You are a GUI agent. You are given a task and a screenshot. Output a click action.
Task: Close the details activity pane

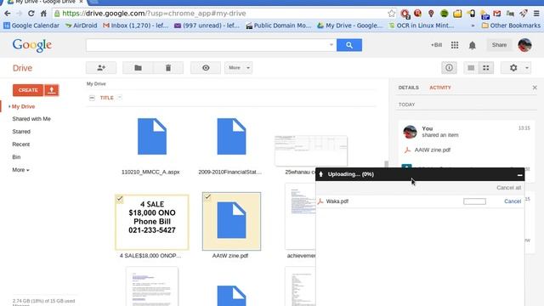[x=535, y=88]
